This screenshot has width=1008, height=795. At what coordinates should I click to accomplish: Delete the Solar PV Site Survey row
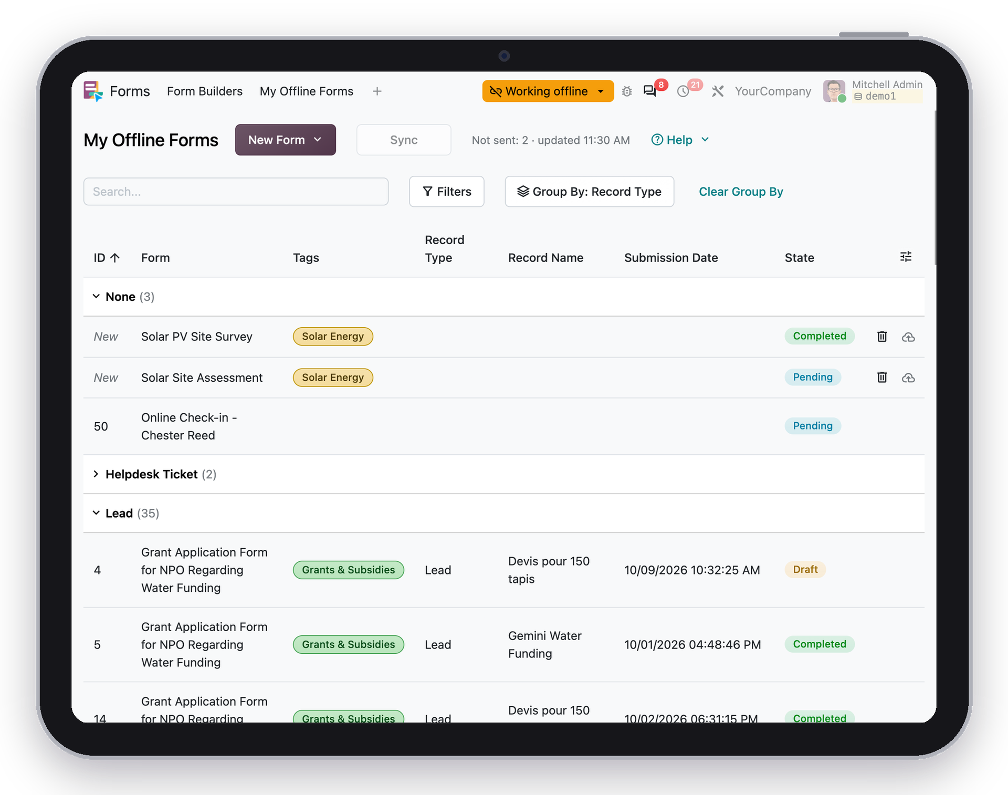(x=882, y=337)
